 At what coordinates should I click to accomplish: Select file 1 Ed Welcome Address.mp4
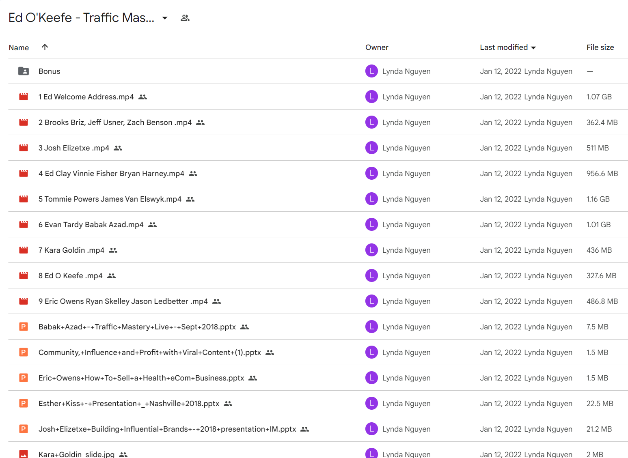click(x=86, y=97)
